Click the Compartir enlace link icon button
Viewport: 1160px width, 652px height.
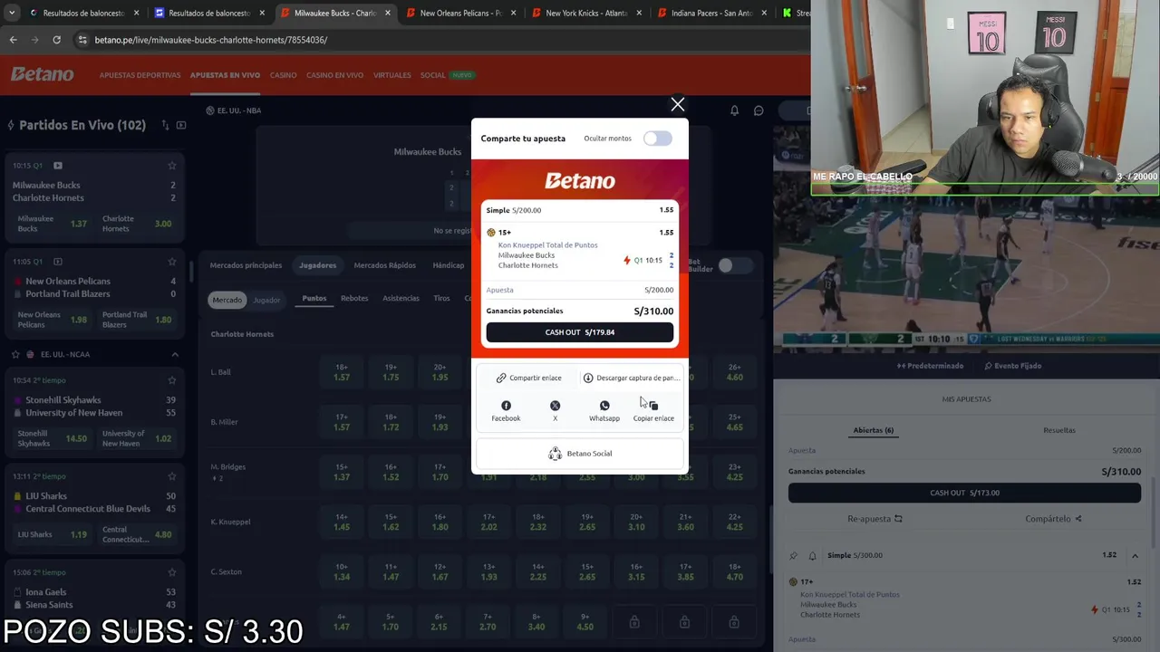(x=528, y=378)
